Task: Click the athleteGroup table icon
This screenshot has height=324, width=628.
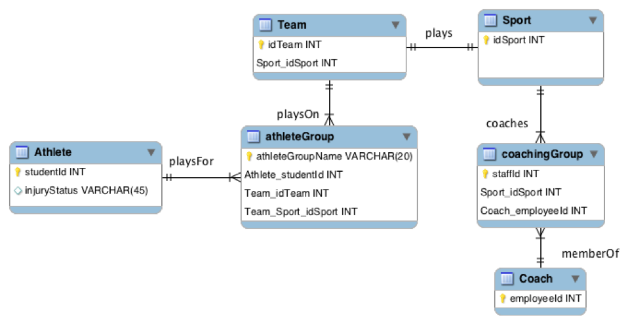Action: click(253, 136)
